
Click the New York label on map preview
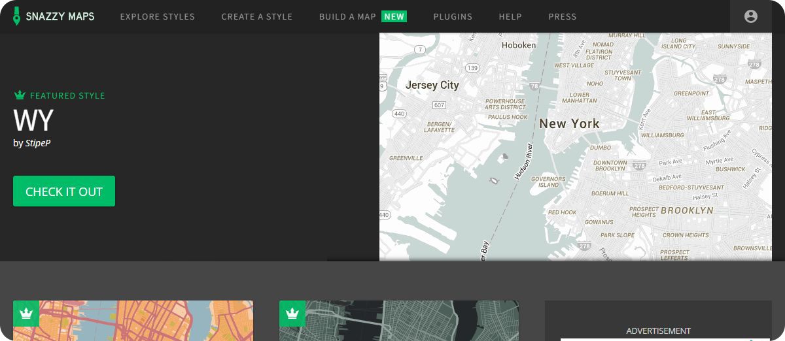(x=569, y=123)
